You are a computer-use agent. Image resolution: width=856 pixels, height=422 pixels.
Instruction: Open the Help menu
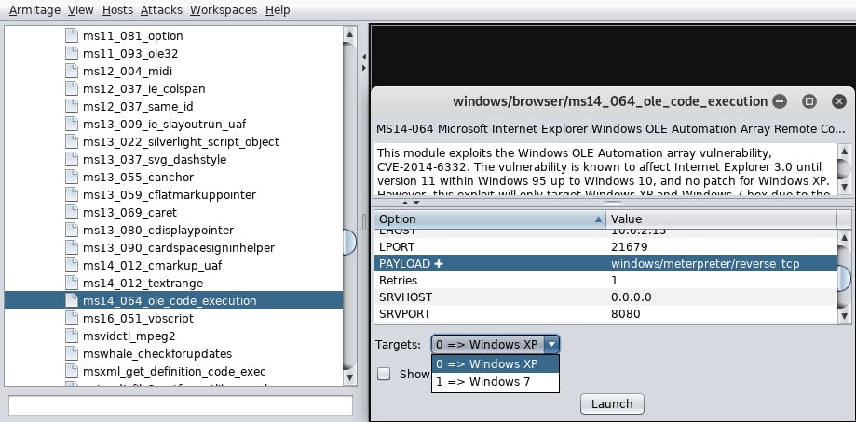click(x=278, y=10)
